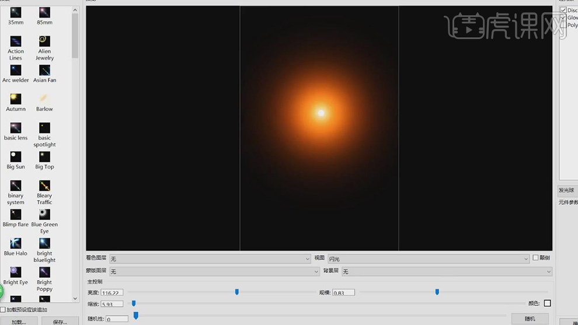The width and height of the screenshot is (578, 325).
Task: Click the 发光球 element tab
Action: [566, 190]
